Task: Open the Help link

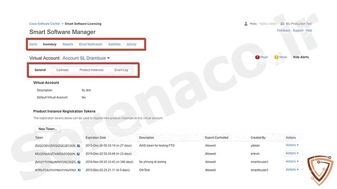Action: coord(309,30)
